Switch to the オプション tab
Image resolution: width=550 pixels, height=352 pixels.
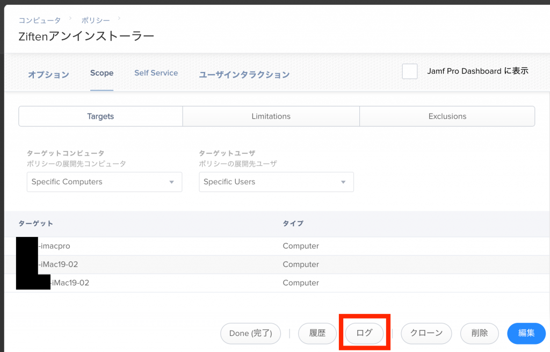coord(48,74)
